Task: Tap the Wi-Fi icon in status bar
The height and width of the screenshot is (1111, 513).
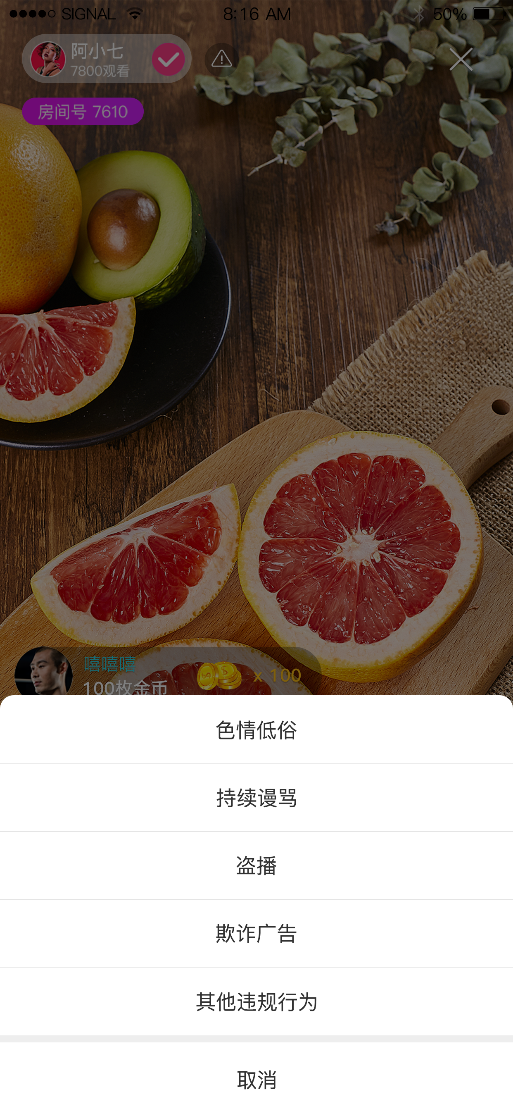Action: pos(135,14)
